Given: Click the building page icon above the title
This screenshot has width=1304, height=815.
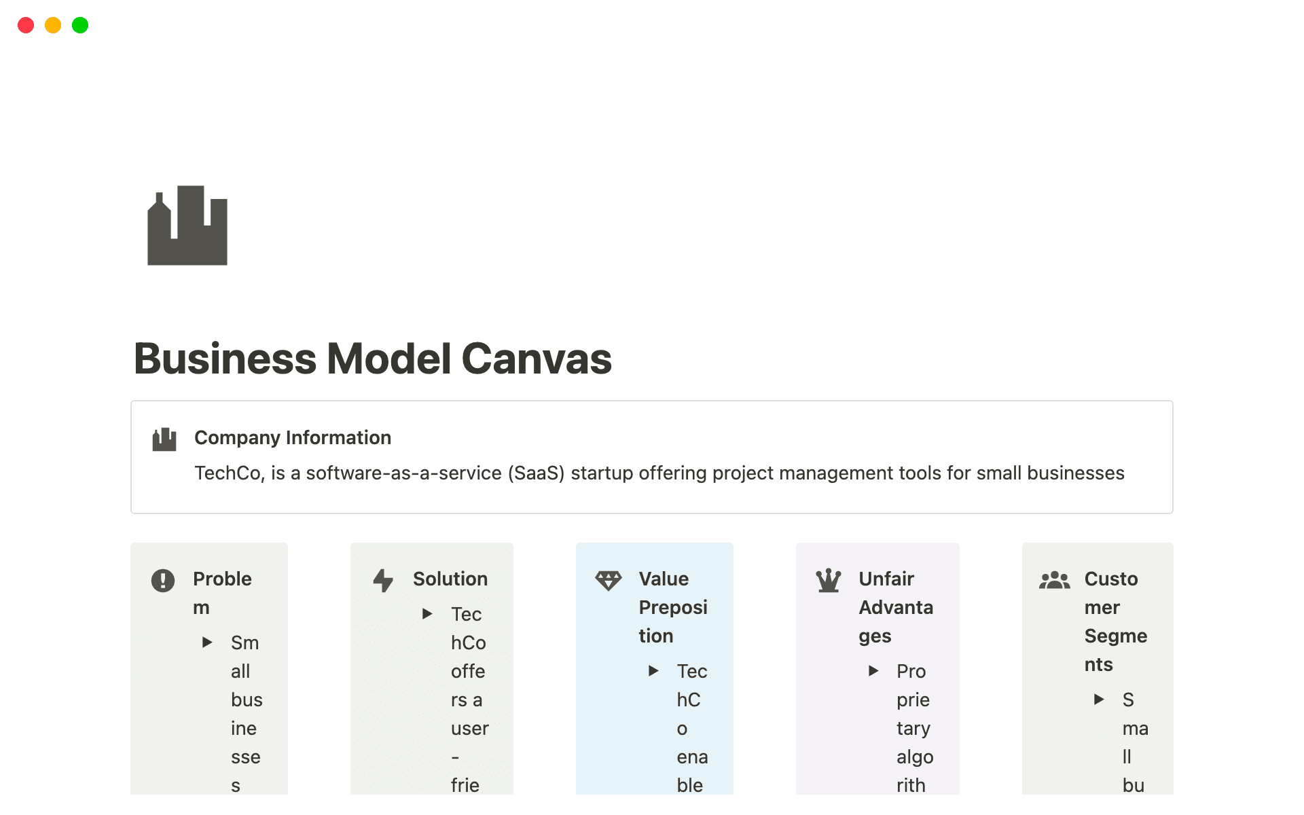Looking at the screenshot, I should (x=186, y=224).
